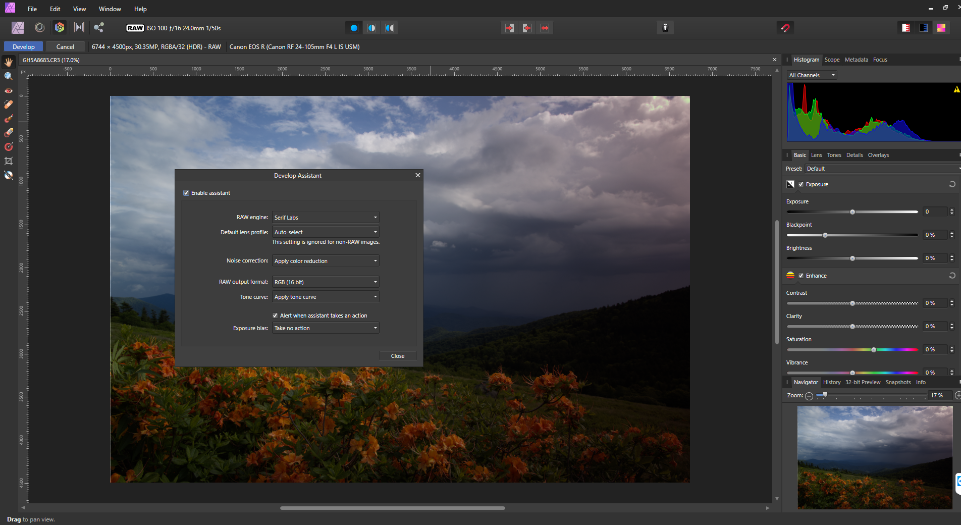Image resolution: width=961 pixels, height=525 pixels.
Task: Toggle snapping magnet icon
Action: click(785, 28)
